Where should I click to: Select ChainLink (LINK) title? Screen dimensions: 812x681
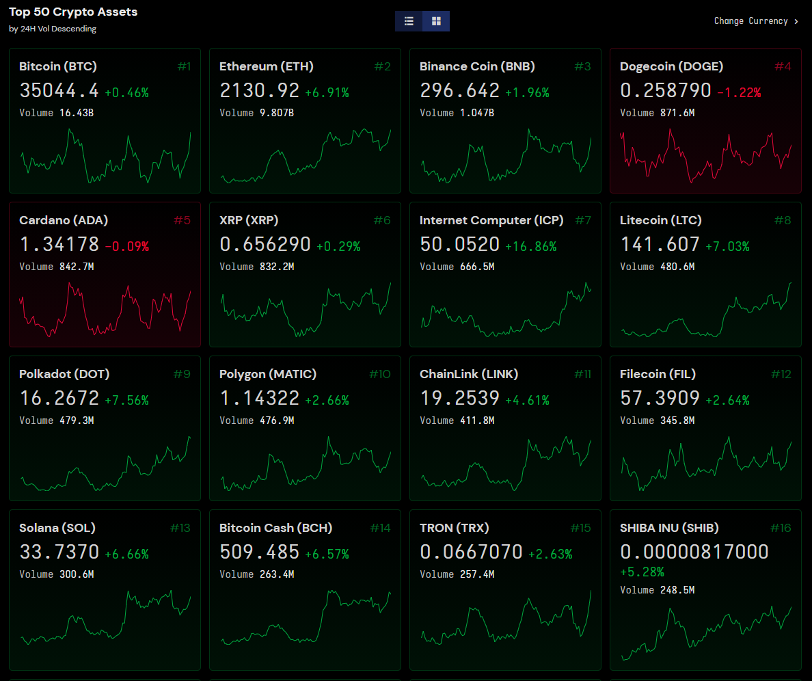[469, 374]
